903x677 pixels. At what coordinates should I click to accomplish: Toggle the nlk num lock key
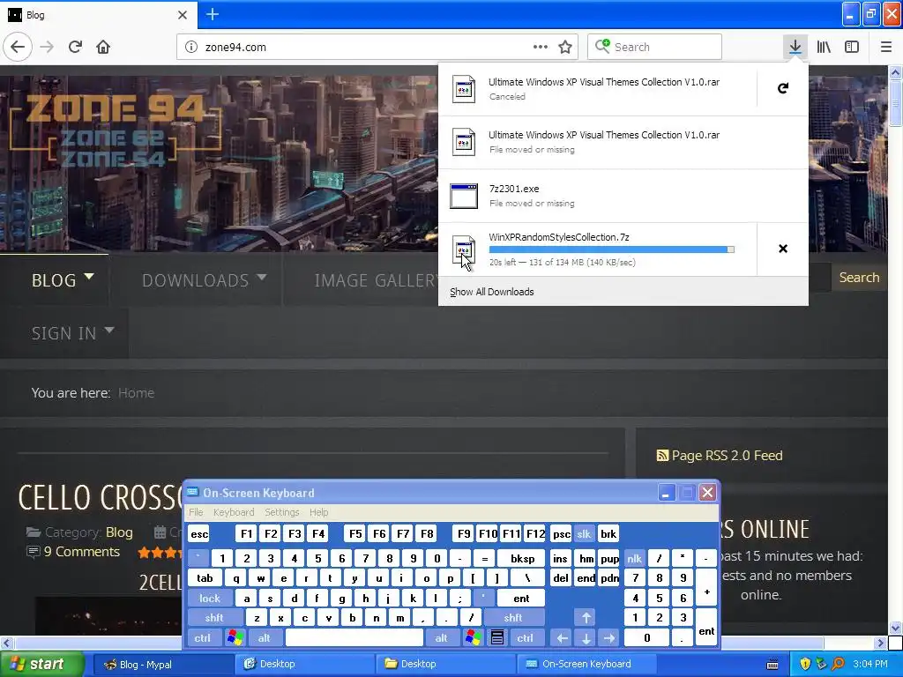tap(634, 558)
